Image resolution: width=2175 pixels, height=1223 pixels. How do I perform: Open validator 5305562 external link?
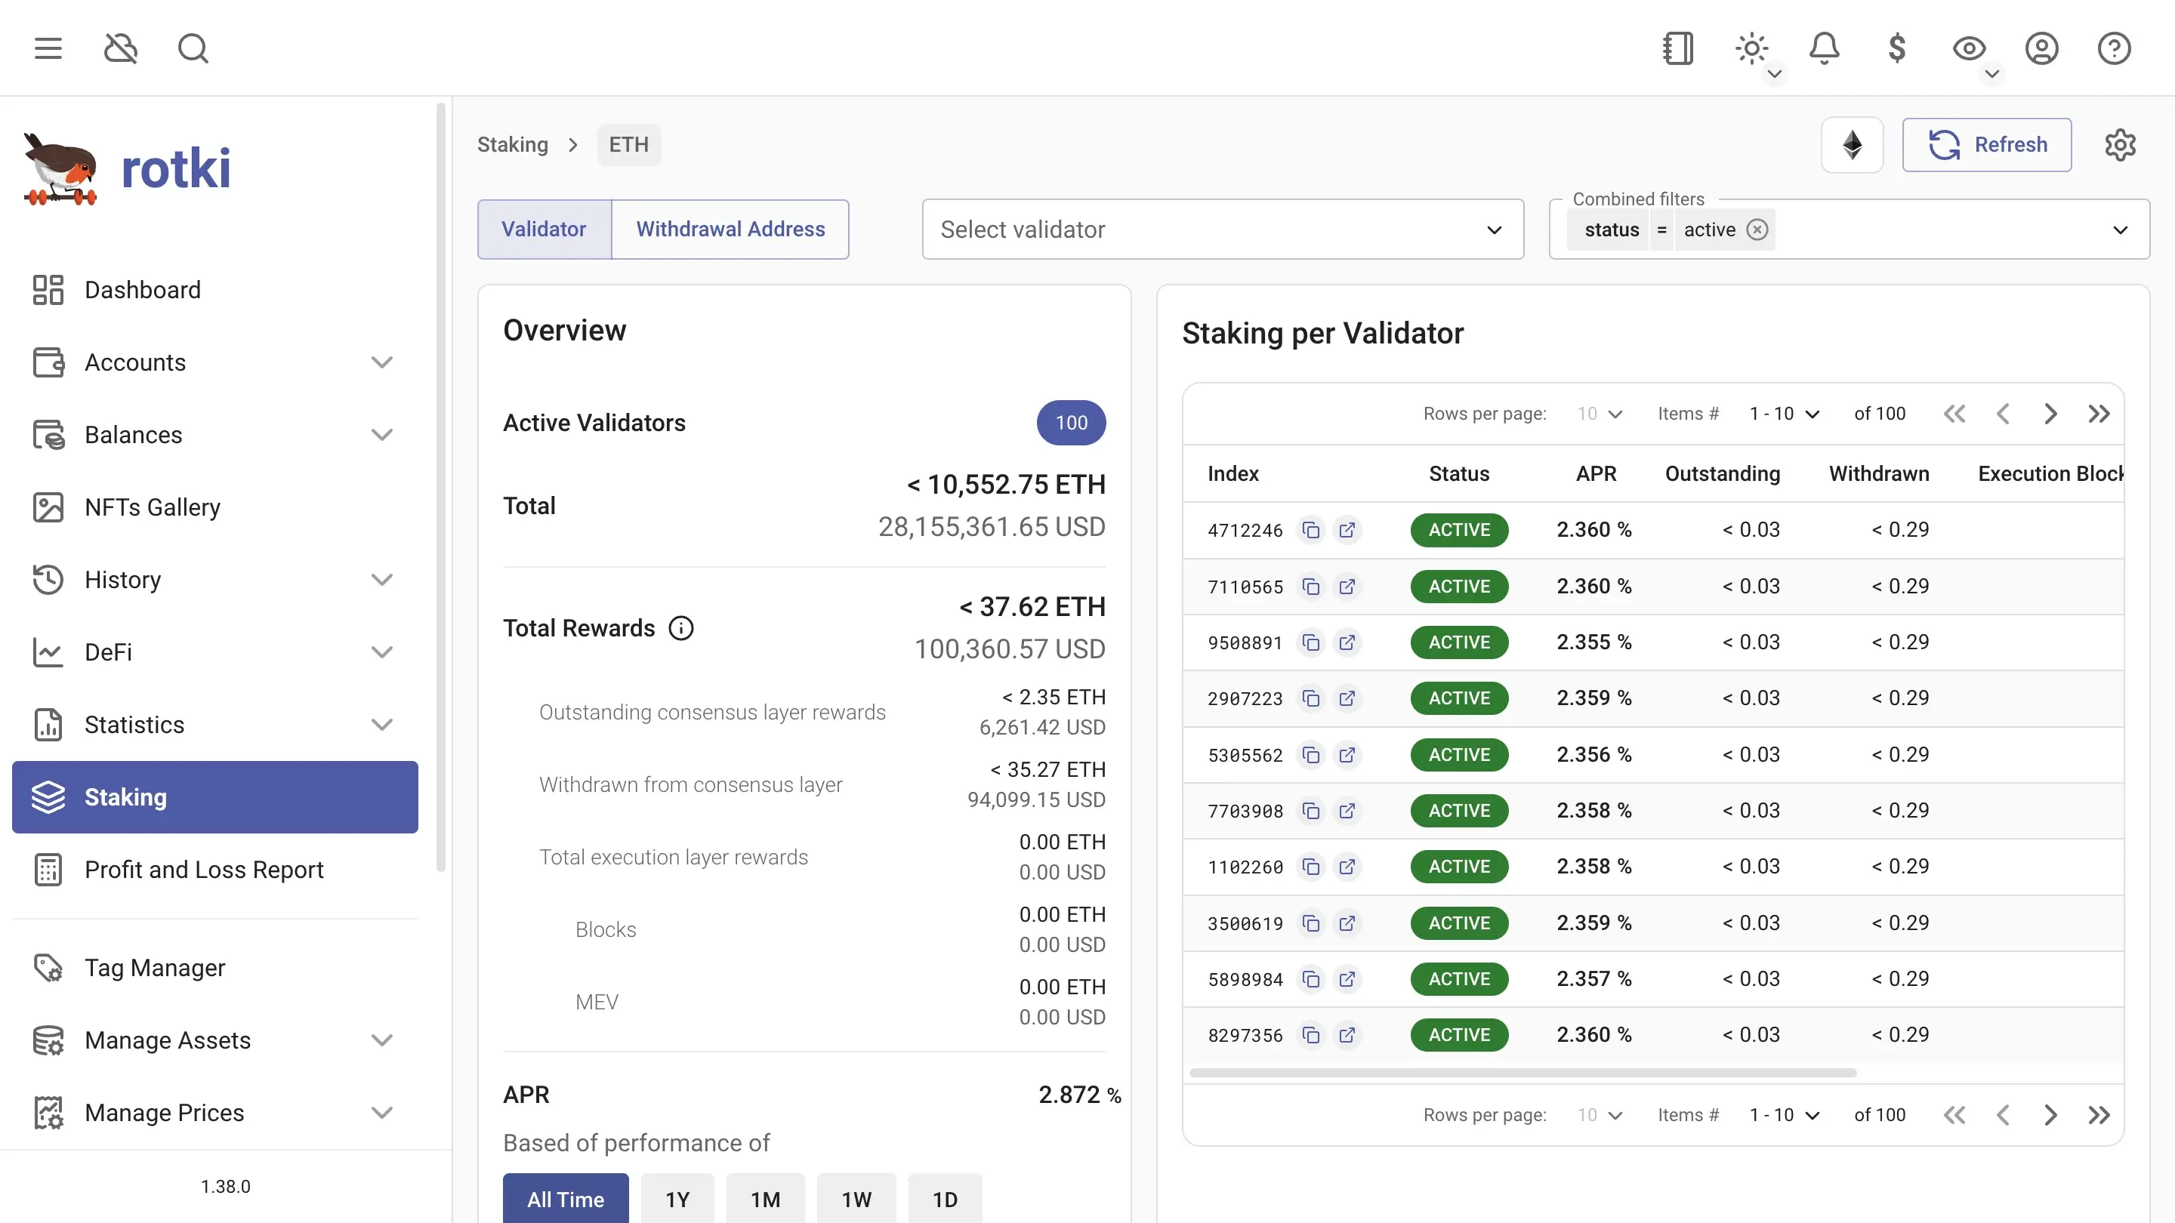point(1347,755)
